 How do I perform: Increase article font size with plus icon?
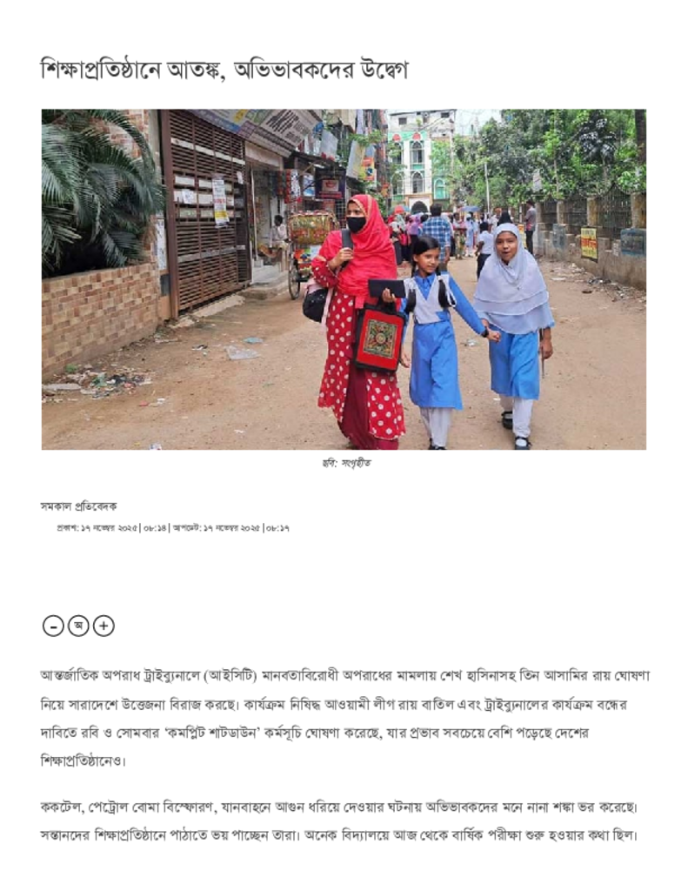[104, 626]
